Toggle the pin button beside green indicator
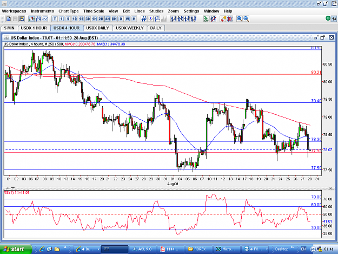Screen dimensions: 338x254 tap(334, 19)
